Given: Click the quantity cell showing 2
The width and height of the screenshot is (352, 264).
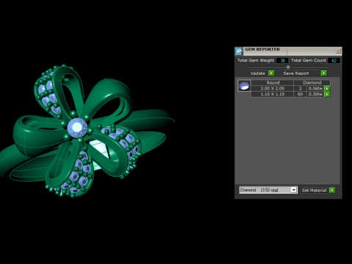Looking at the screenshot, I should pos(300,89).
